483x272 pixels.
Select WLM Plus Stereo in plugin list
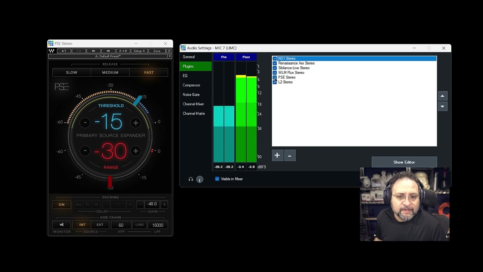tap(291, 73)
